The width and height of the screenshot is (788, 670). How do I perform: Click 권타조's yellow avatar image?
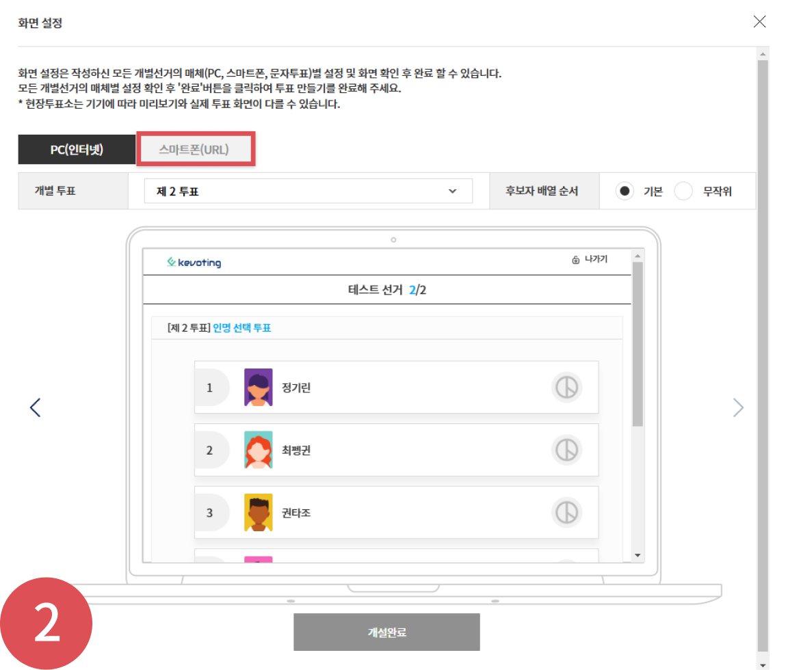point(258,512)
